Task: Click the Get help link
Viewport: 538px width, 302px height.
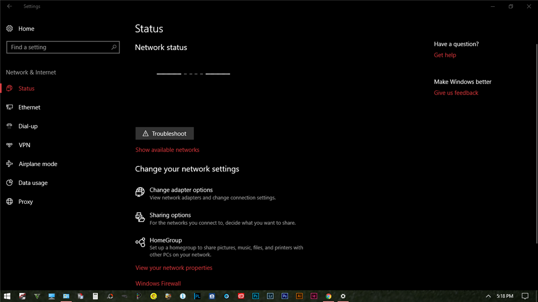Action: (x=445, y=55)
